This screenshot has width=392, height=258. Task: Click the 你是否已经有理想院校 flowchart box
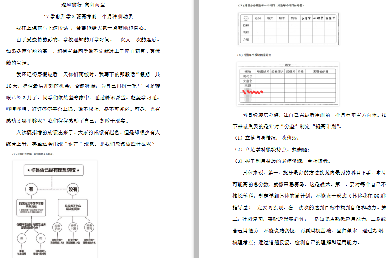click(53, 171)
